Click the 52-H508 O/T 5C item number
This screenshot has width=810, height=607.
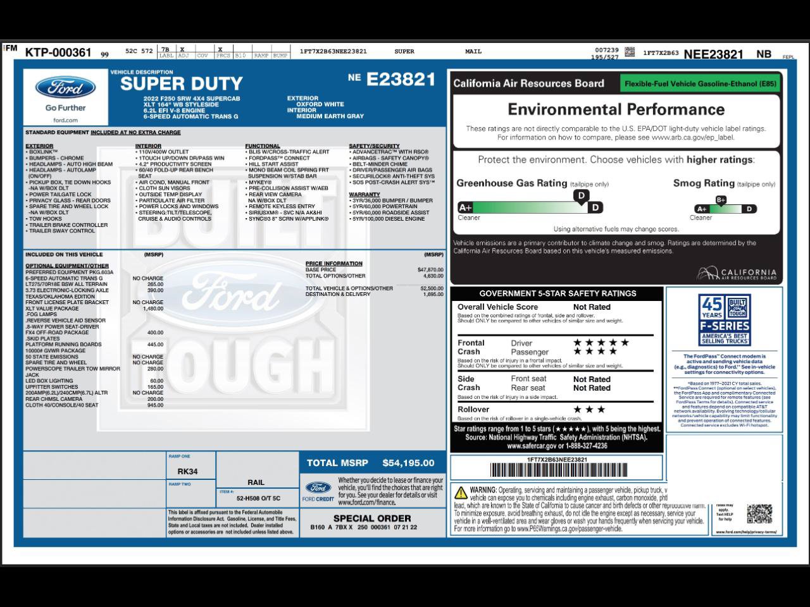pos(258,498)
